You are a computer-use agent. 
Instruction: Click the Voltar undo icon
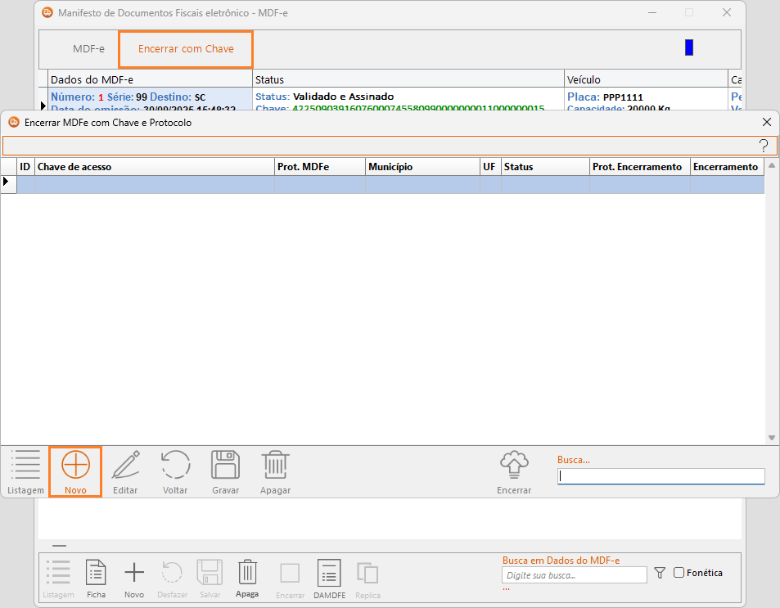click(175, 466)
